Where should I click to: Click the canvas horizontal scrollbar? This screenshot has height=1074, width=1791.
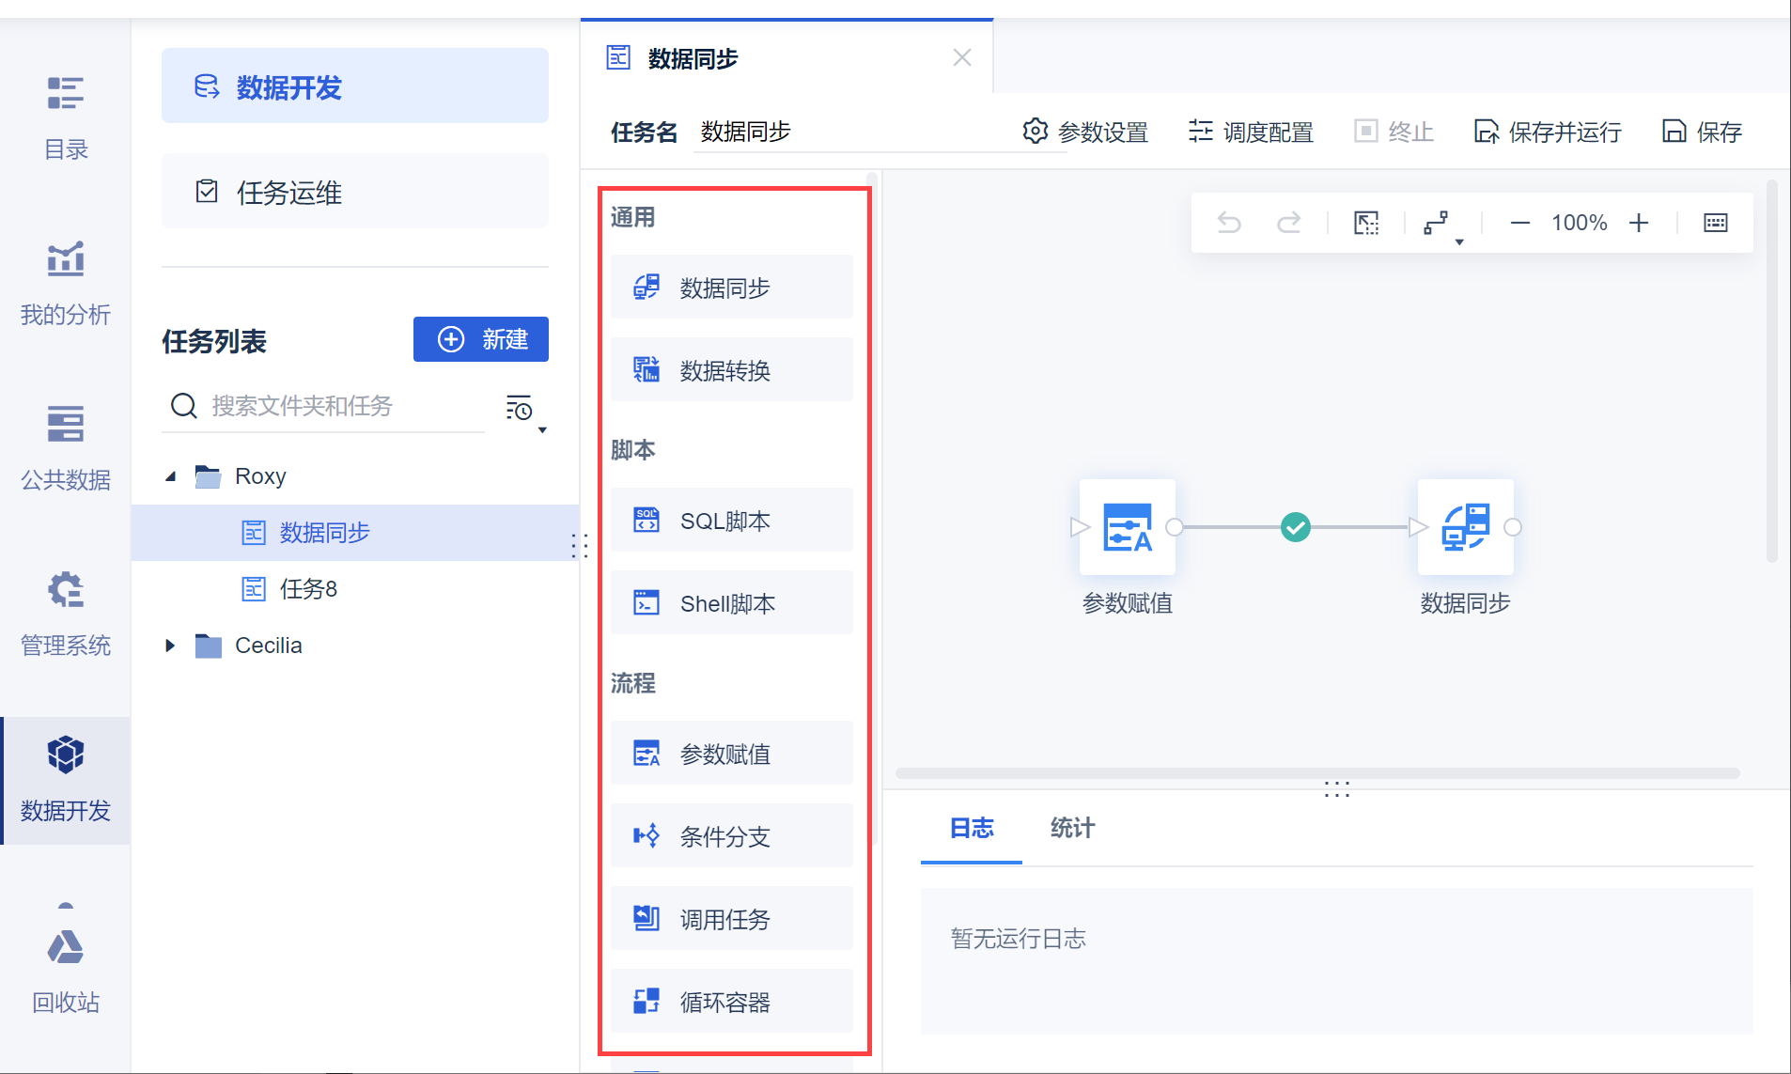point(1316,773)
